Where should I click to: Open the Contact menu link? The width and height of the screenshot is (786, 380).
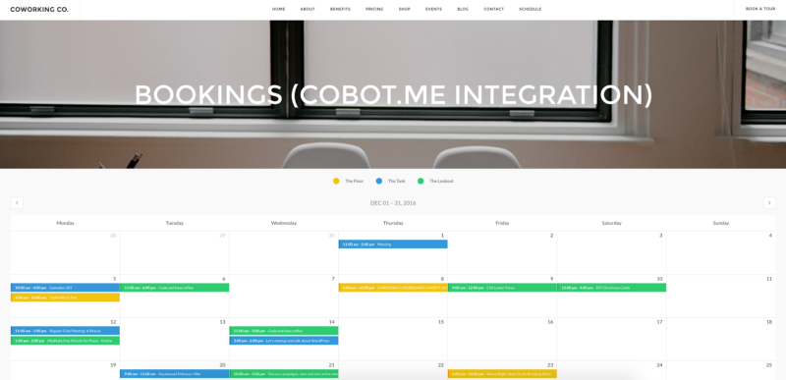click(x=494, y=9)
